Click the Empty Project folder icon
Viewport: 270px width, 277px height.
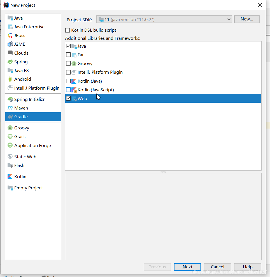pyautogui.click(x=10, y=188)
